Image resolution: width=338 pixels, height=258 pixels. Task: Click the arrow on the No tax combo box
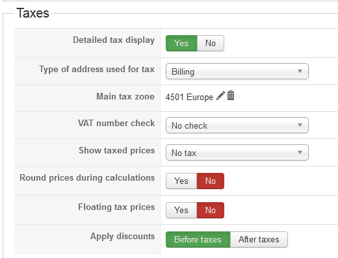tap(300, 152)
